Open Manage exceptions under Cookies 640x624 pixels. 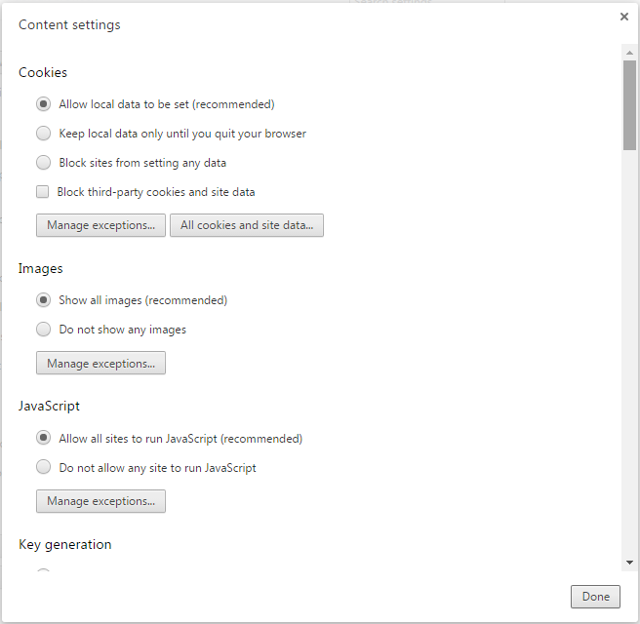point(100,225)
